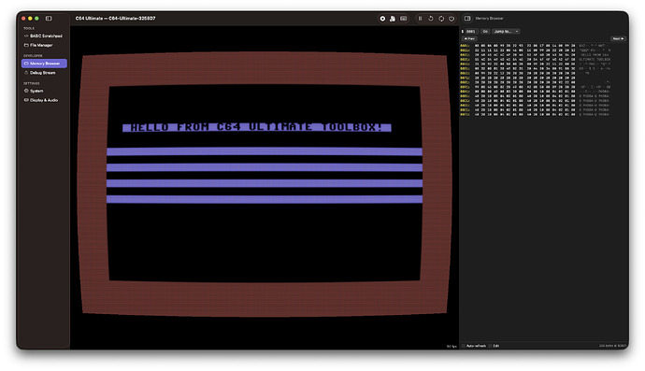Click the last hex dump row
The height and width of the screenshot is (371, 645).
536,114
